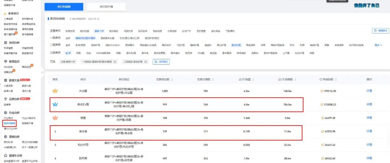Click the 8,125 sales volume value
This screenshot has height=163, width=390.
[247, 131]
